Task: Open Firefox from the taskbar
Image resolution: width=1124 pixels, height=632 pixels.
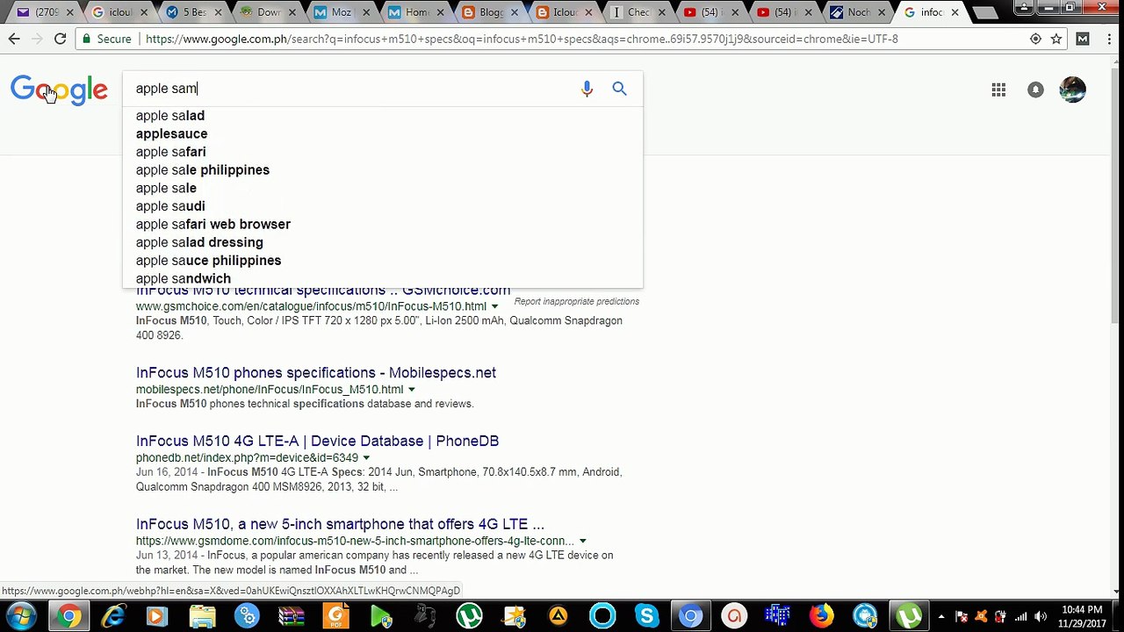Action: click(x=821, y=616)
